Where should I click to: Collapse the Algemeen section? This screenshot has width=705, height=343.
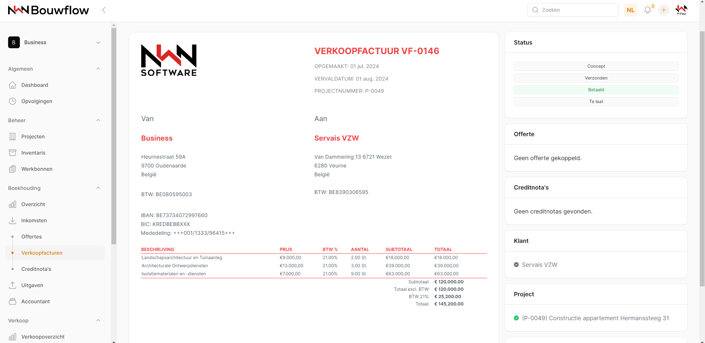click(x=98, y=69)
